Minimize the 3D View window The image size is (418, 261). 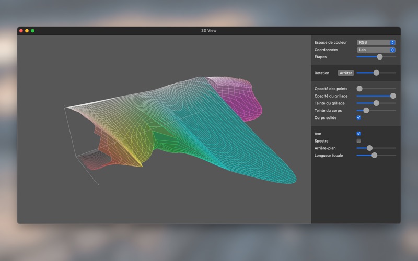point(27,31)
